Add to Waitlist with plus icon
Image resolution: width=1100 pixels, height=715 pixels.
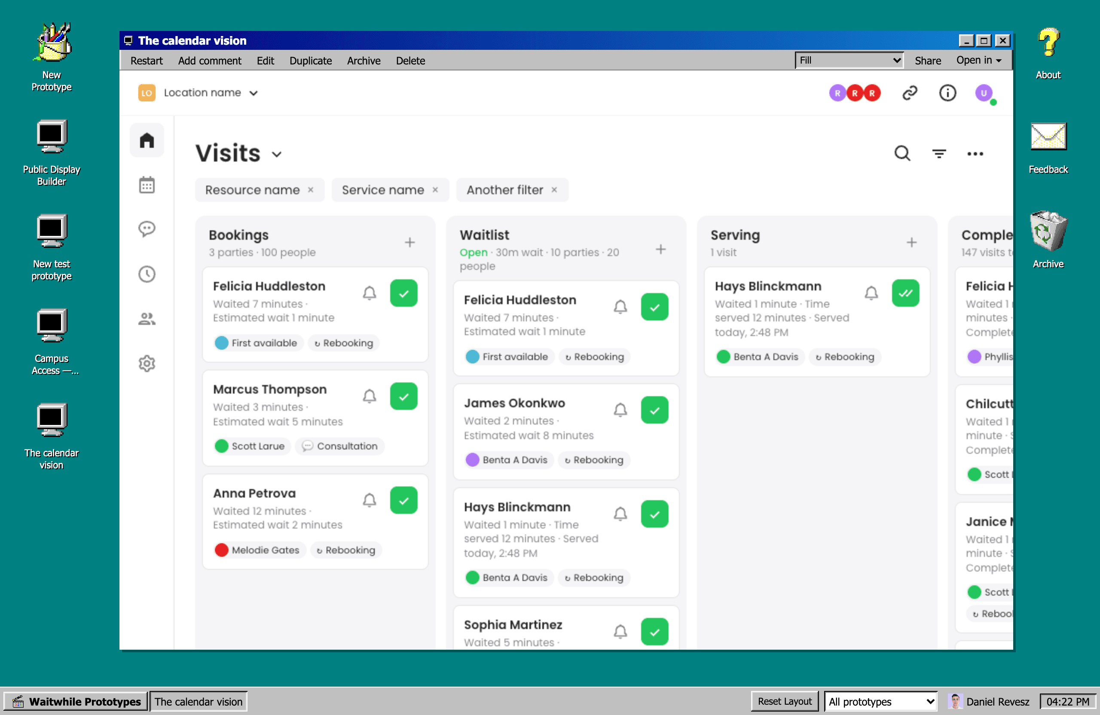click(x=660, y=249)
